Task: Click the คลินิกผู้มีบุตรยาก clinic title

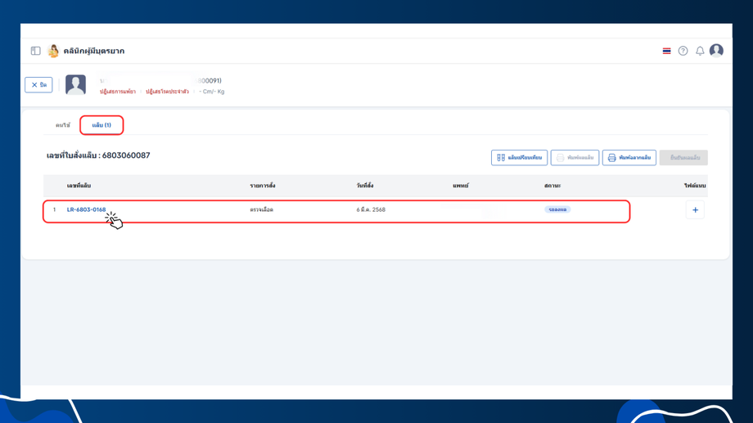Action: pos(93,51)
